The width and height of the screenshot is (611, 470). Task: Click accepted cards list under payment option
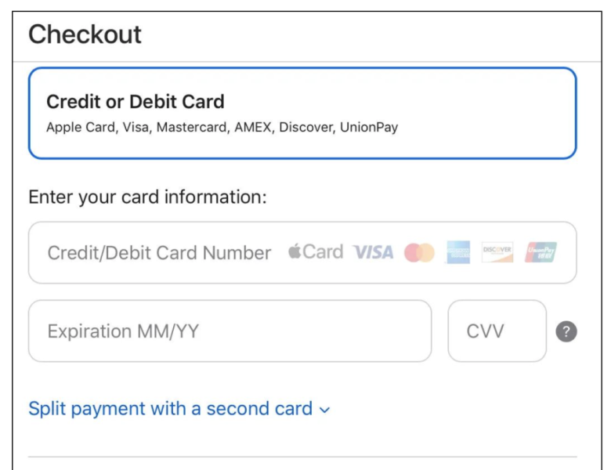222,128
